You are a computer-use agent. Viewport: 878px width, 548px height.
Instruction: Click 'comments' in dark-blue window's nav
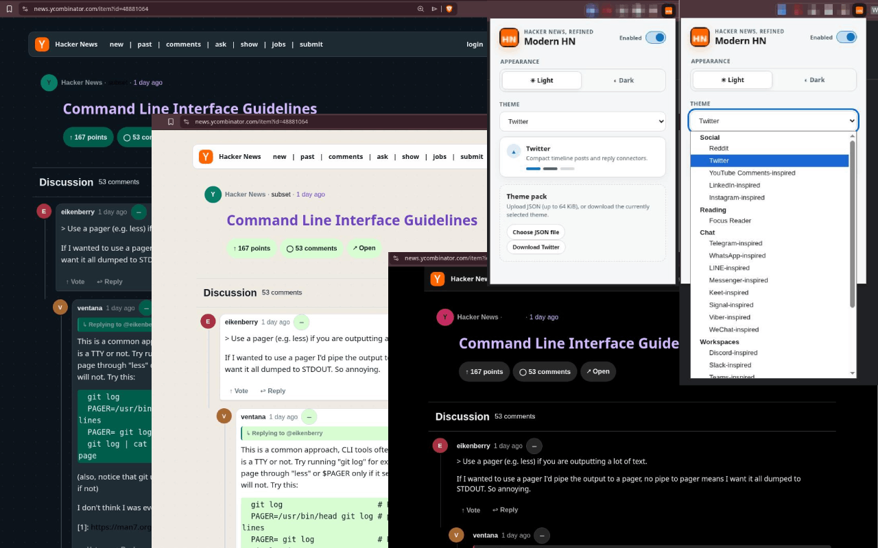click(183, 45)
